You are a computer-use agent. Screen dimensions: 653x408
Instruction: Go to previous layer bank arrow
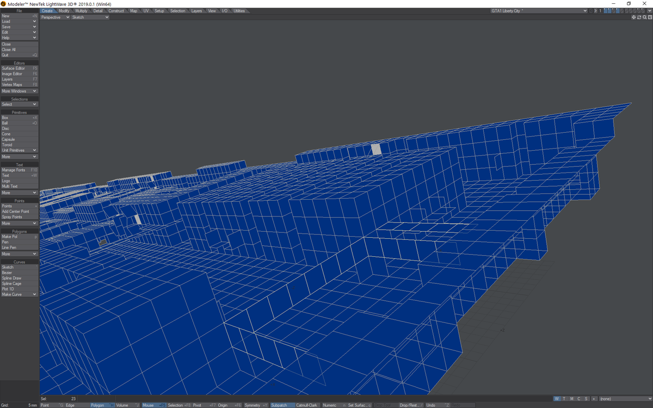click(592, 11)
